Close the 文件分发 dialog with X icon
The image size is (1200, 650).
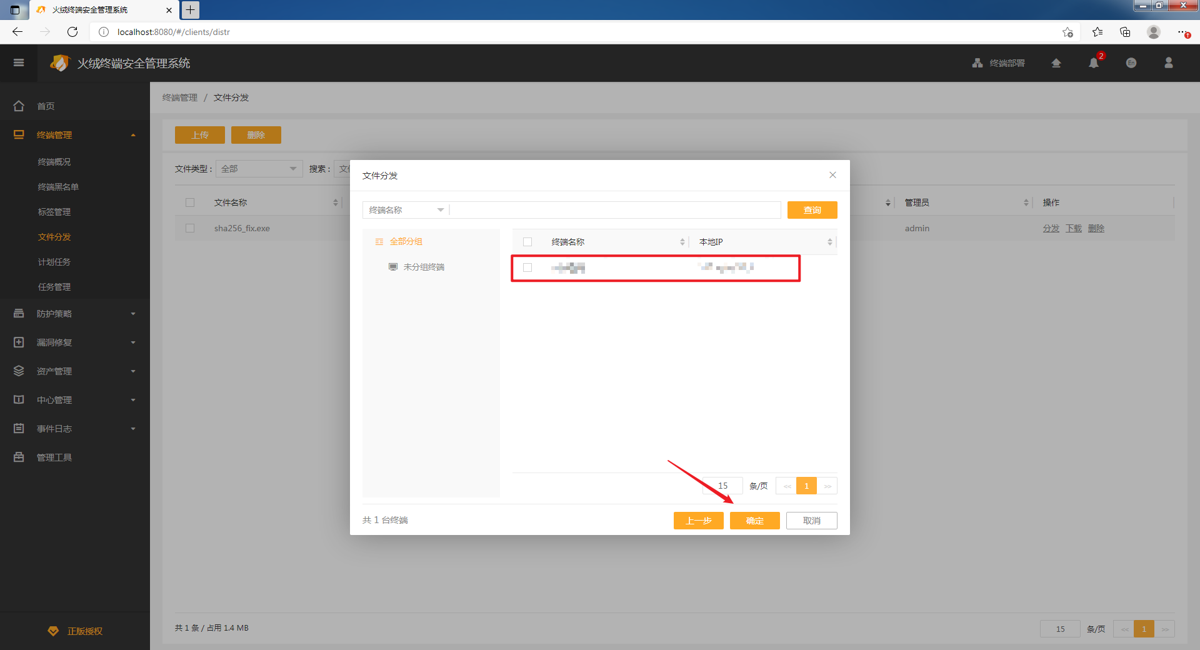click(x=832, y=175)
